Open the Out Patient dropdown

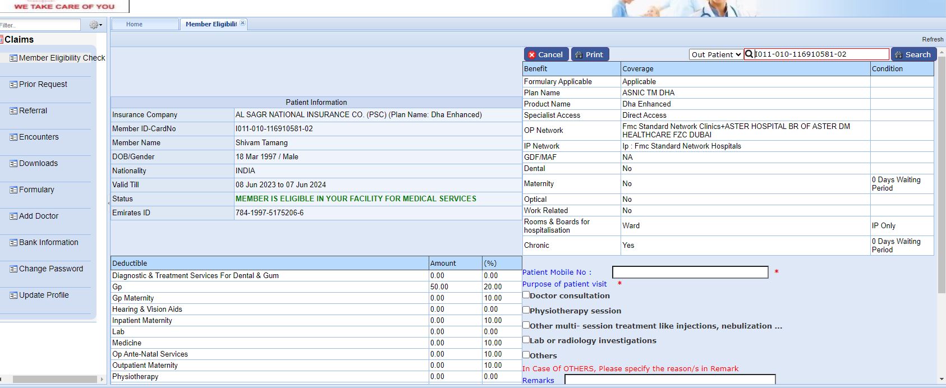(716, 54)
